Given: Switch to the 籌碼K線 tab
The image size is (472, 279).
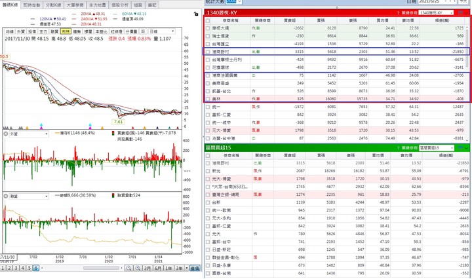Looking at the screenshot, I should click(x=10, y=5).
